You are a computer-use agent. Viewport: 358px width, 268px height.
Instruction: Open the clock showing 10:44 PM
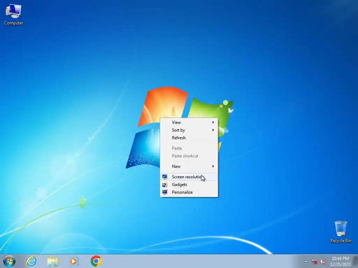tap(340, 261)
